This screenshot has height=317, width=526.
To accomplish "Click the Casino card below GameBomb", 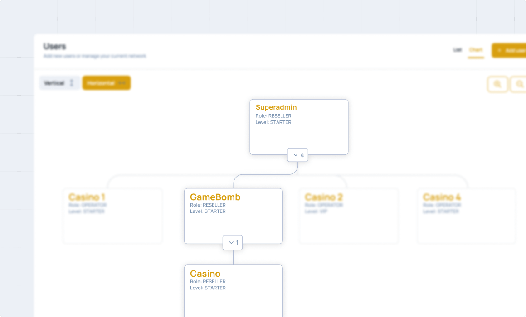I will point(233,294).
